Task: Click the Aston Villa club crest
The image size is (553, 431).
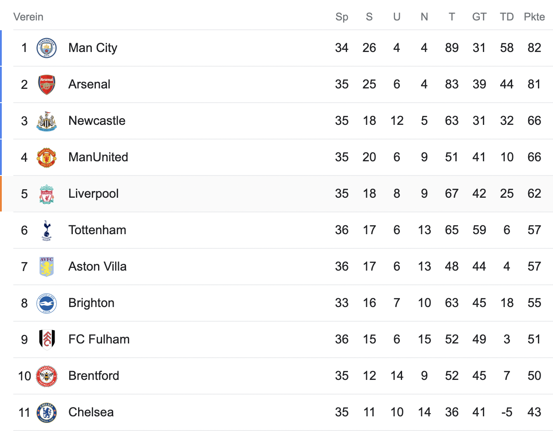Action: click(47, 267)
